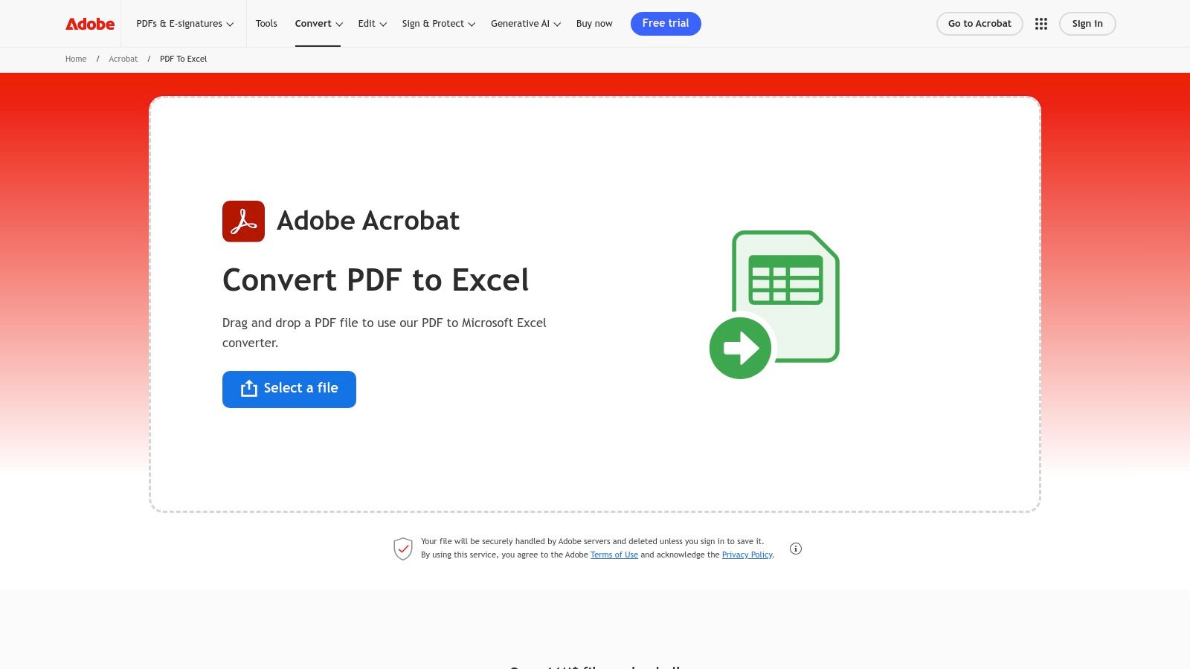This screenshot has height=669, width=1190.
Task: Open the Edit dropdown menu
Action: point(371,23)
